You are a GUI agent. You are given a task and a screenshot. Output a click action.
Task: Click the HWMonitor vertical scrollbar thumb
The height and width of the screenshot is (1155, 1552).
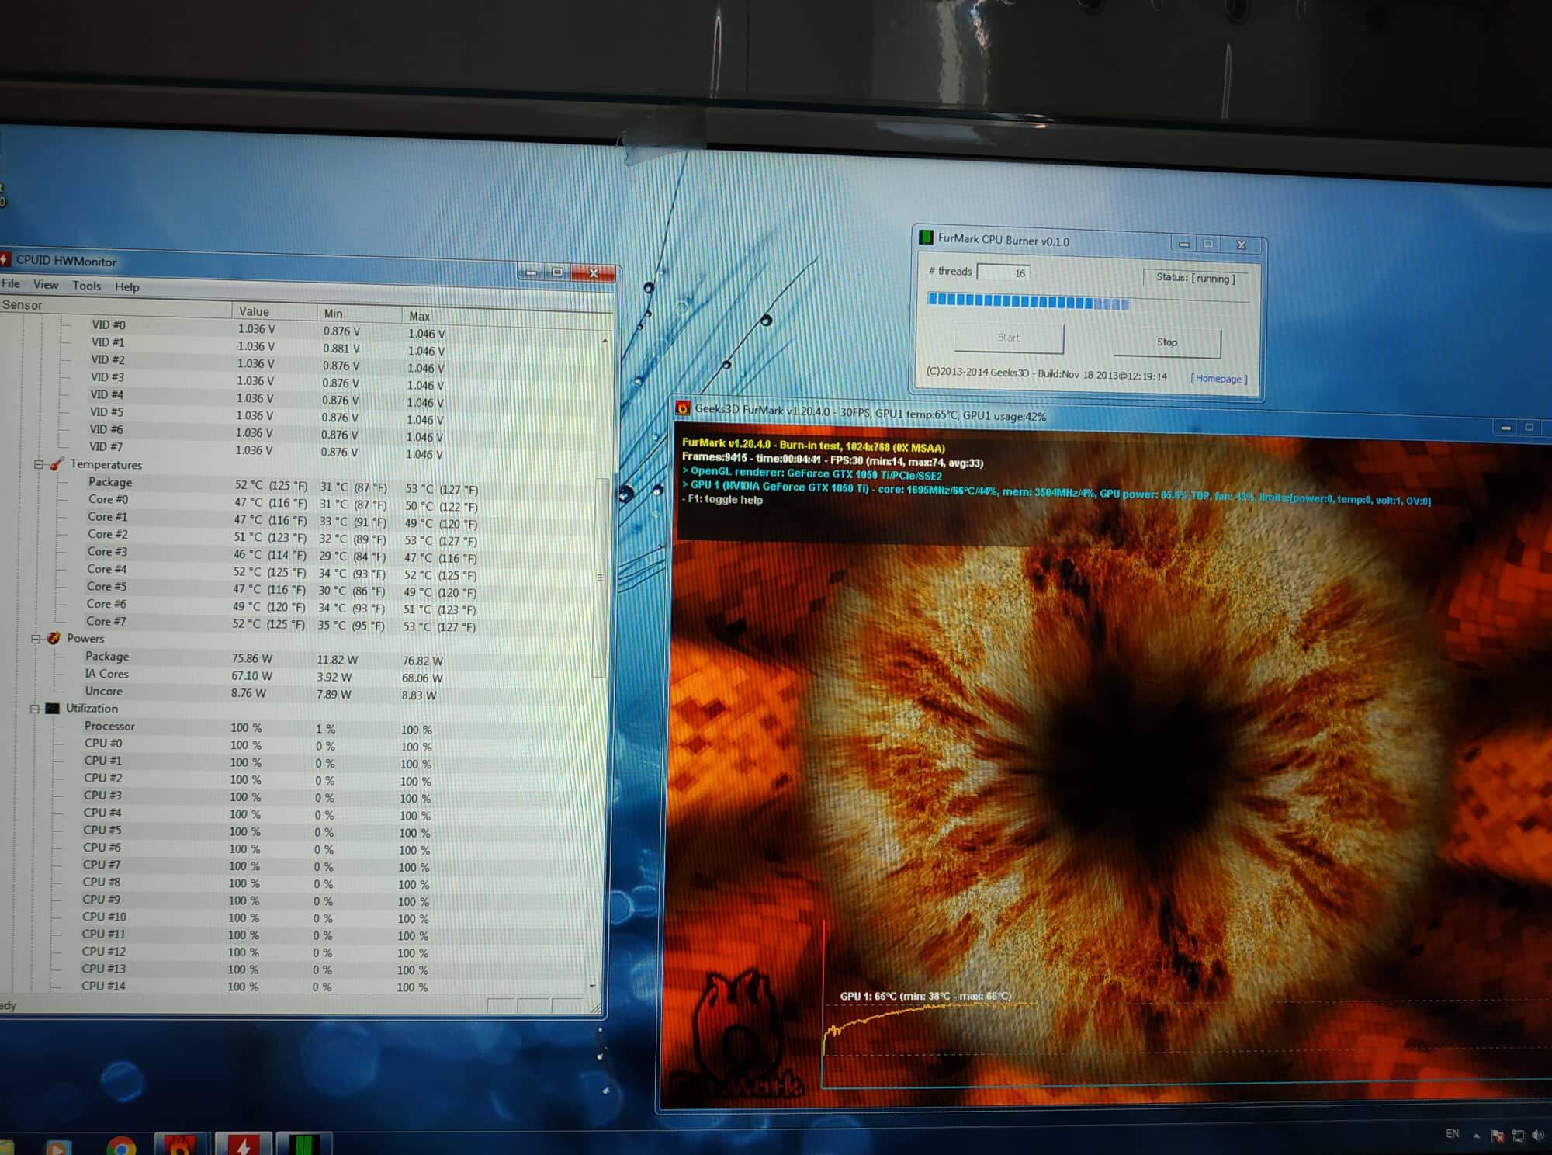600,577
